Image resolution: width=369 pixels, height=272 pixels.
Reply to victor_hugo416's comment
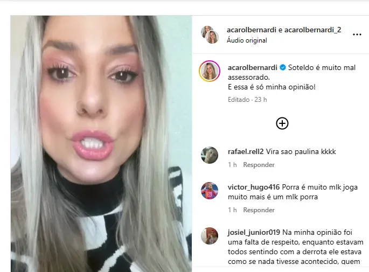(259, 210)
